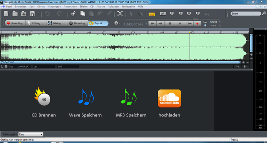
Task: Toggle the orange volume curve icon
Action: 152,14
